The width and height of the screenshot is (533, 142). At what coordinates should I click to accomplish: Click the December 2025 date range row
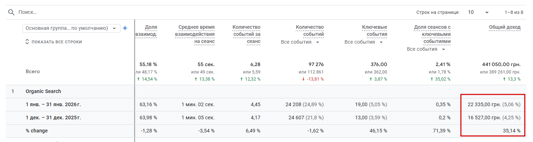(53, 118)
